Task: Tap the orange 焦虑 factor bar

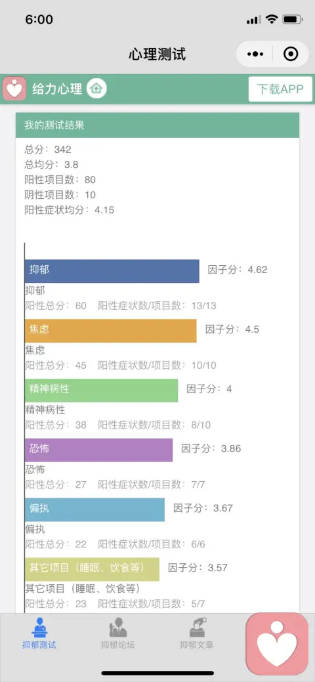Action: click(110, 331)
